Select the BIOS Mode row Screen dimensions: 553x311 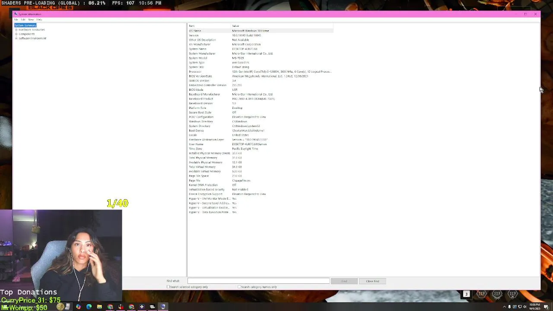261,90
